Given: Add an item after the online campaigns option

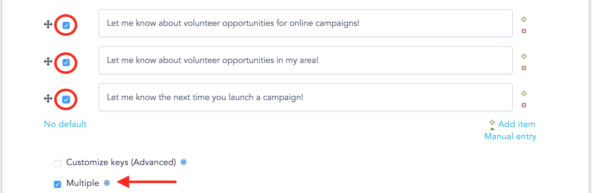Looking at the screenshot, I should [524, 19].
